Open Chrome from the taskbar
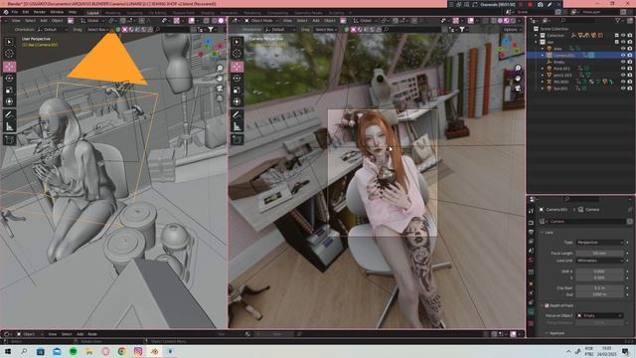The image size is (636, 358). point(121,351)
